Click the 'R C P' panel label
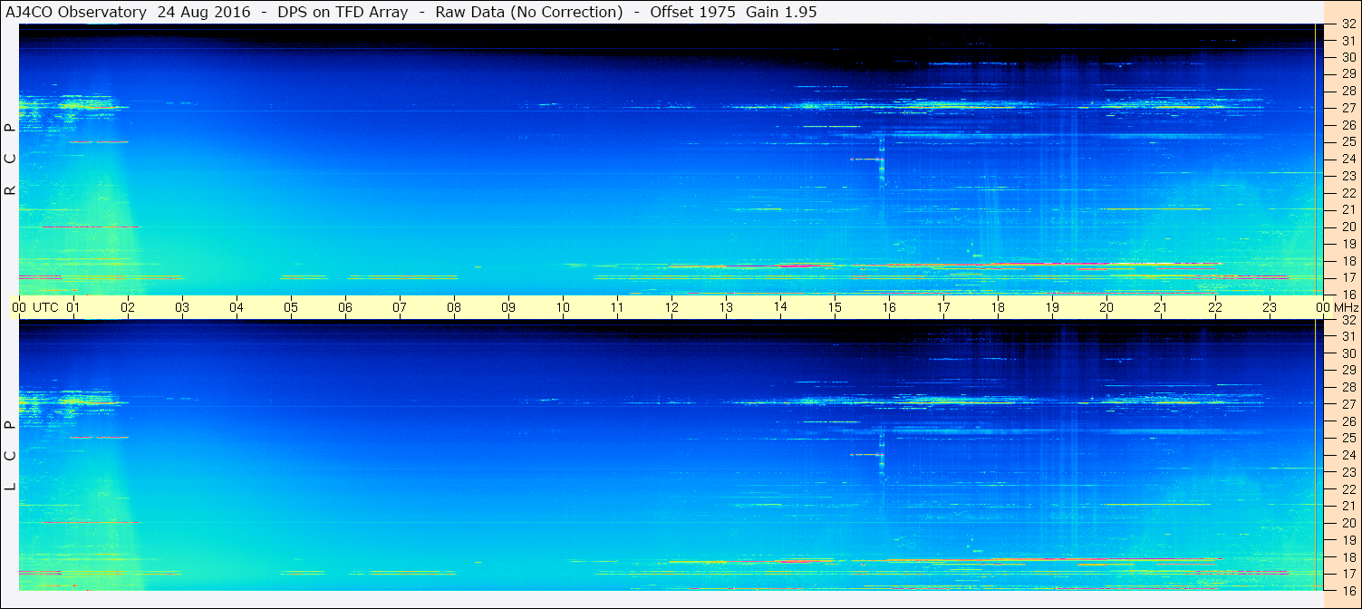 click(10, 159)
